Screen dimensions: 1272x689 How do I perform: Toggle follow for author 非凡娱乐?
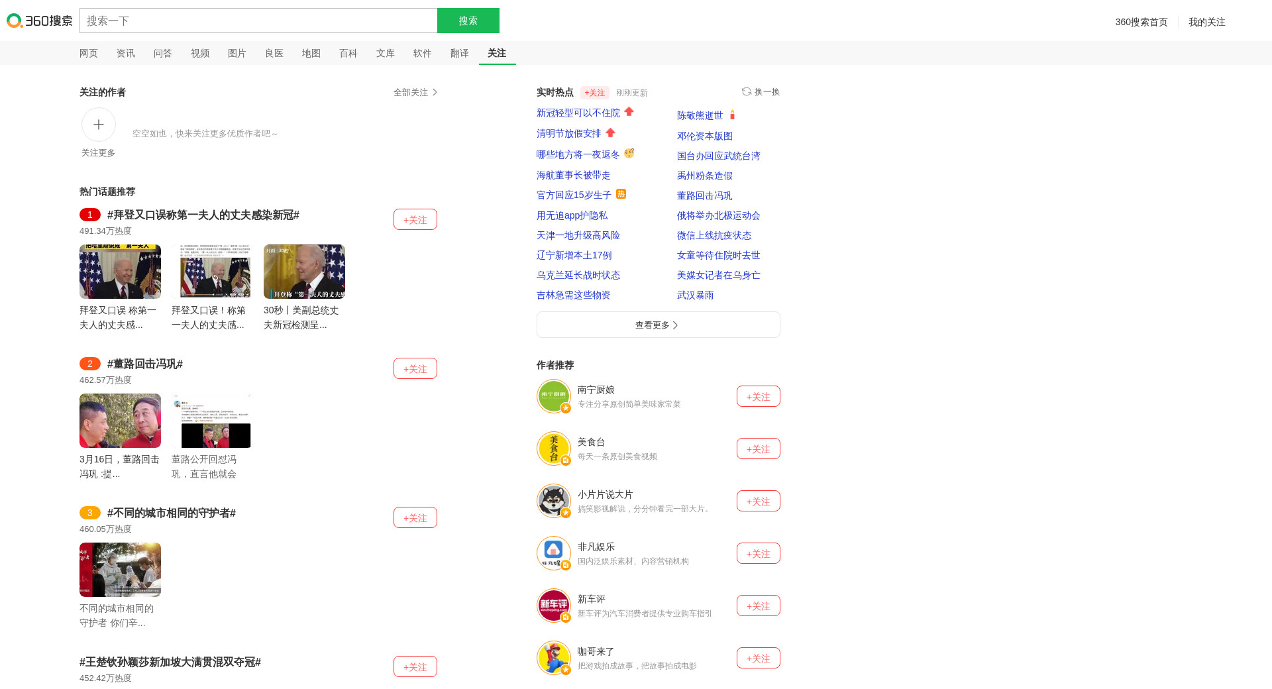tap(758, 553)
